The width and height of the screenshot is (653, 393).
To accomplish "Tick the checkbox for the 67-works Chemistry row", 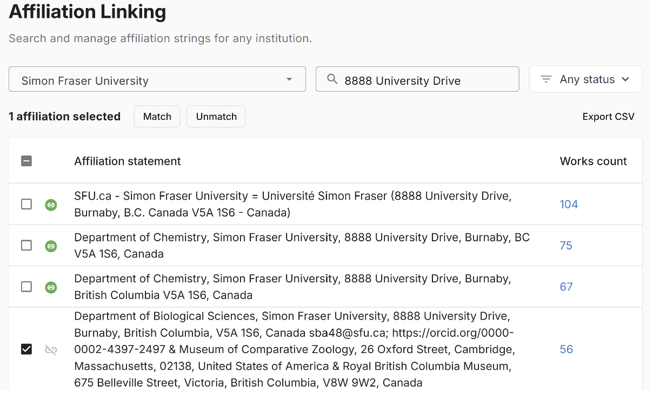I will (x=26, y=287).
